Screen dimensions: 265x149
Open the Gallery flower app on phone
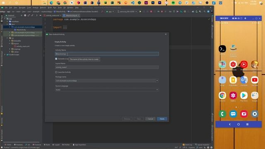click(233, 96)
